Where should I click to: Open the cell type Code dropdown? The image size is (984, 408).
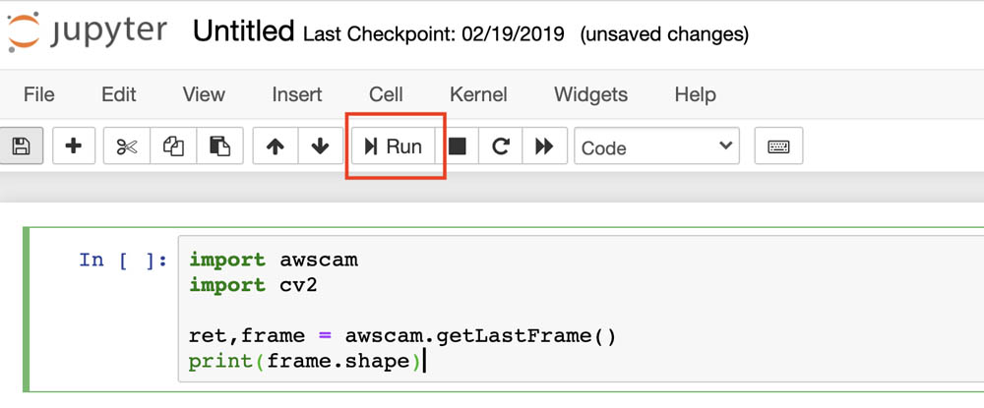click(656, 146)
